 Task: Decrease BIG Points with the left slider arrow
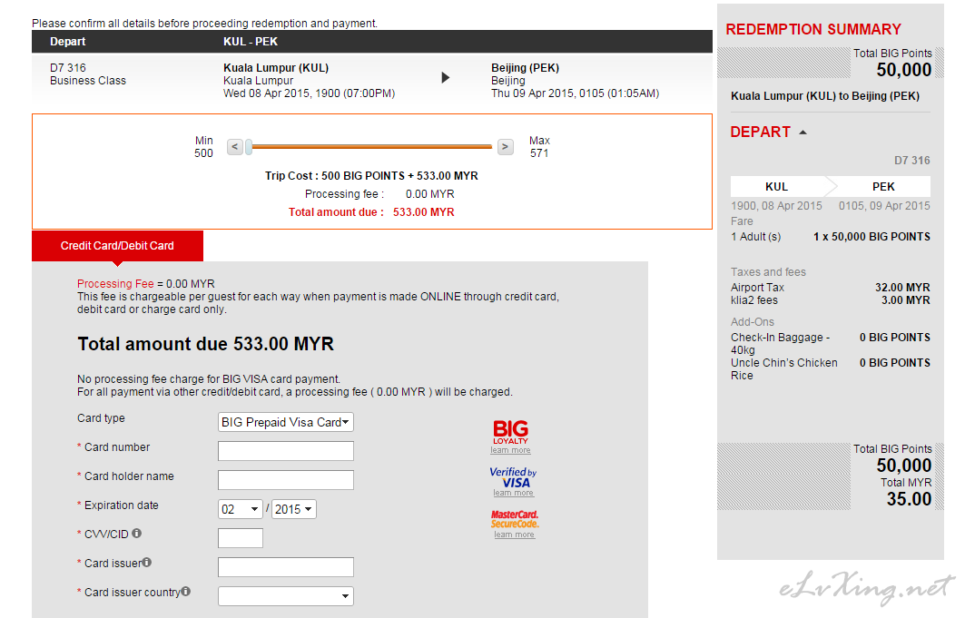coord(234,147)
